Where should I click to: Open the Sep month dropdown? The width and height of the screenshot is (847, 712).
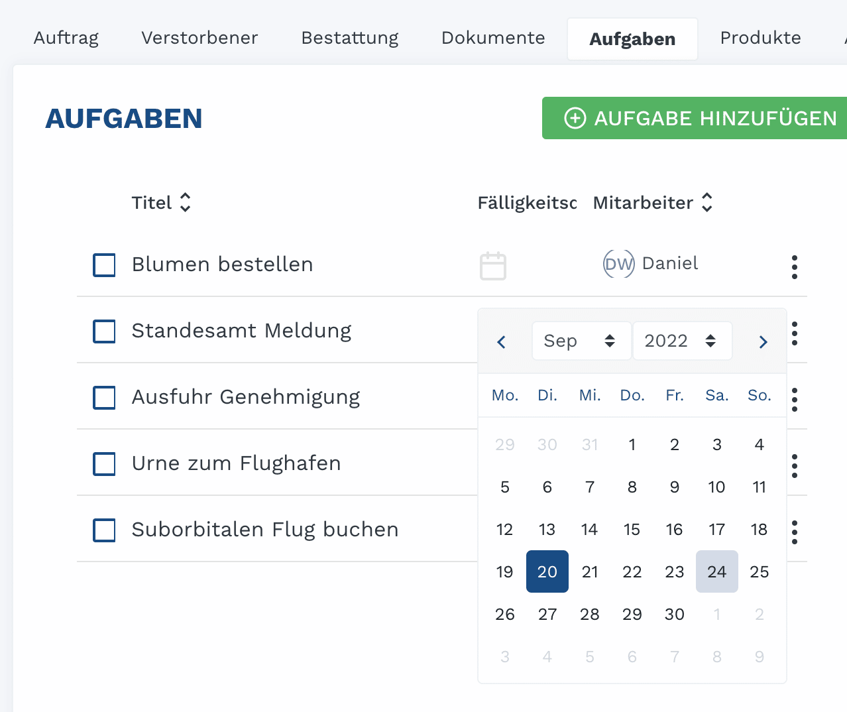[x=581, y=341]
